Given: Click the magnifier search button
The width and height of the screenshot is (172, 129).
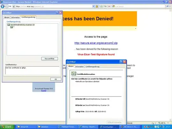Looking at the screenshot, I should [168, 6].
